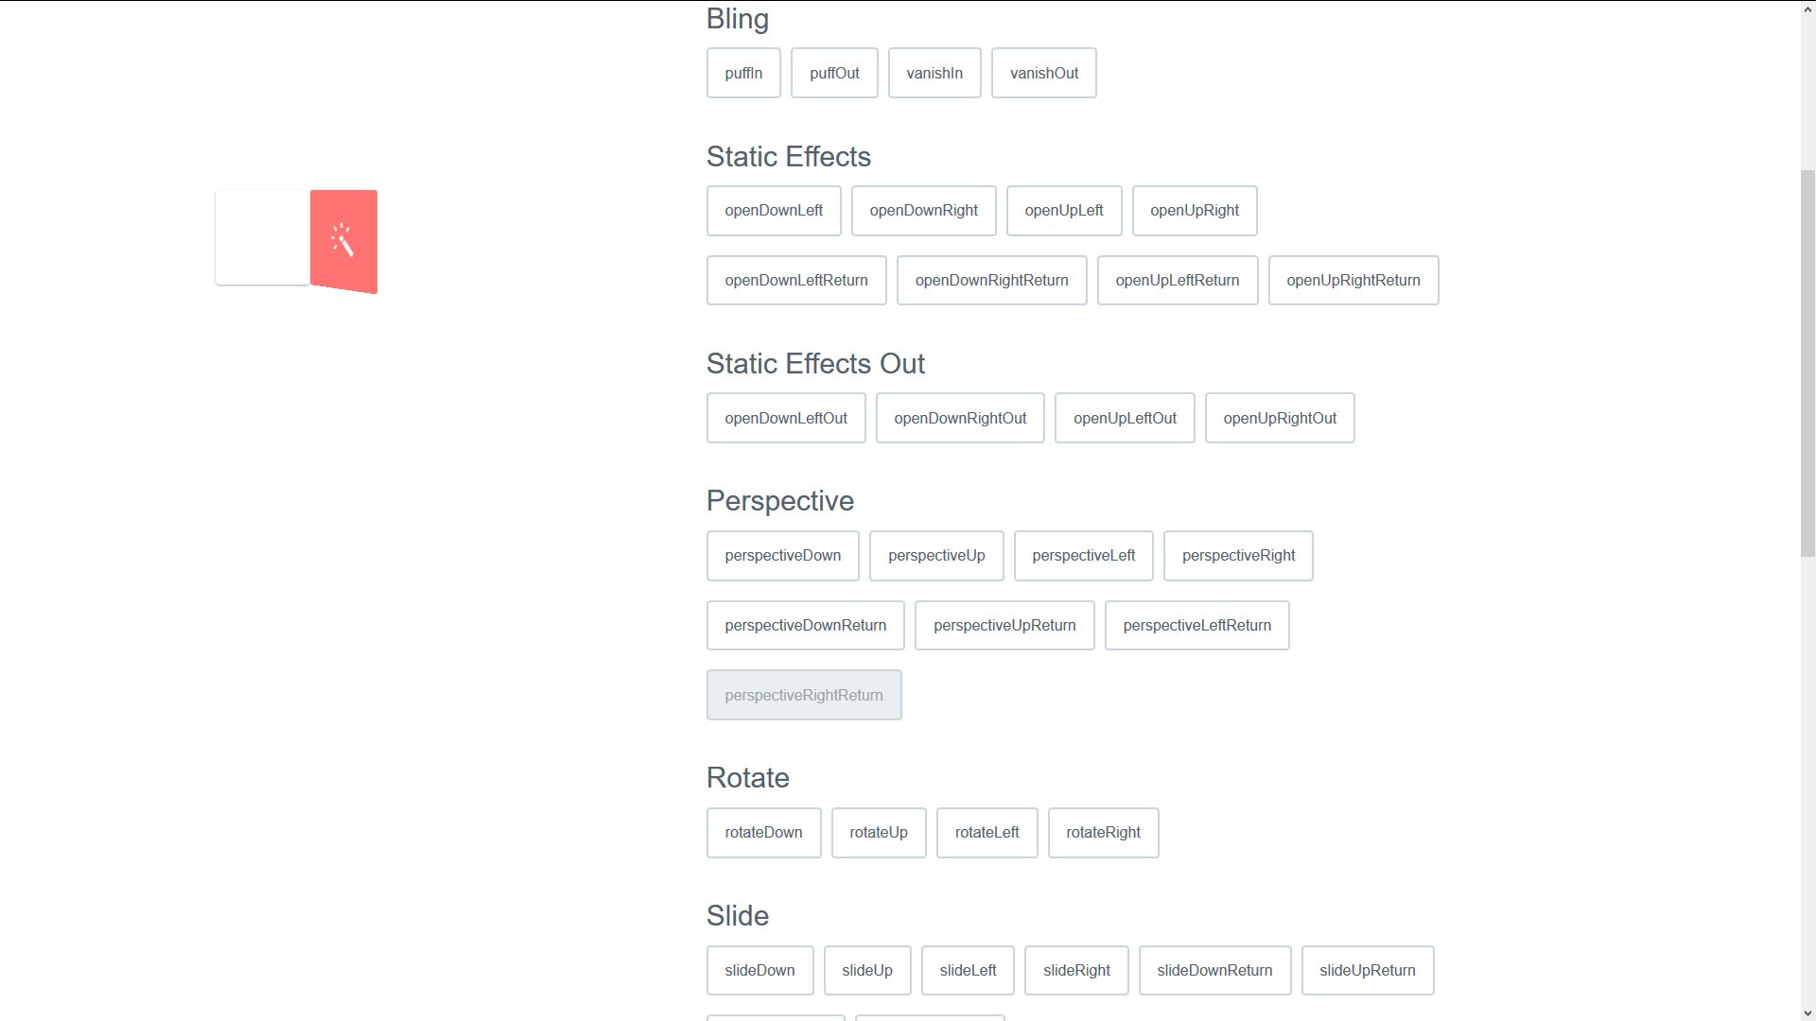Select the openUpRightOut effect
The width and height of the screenshot is (1816, 1021).
pos(1280,418)
